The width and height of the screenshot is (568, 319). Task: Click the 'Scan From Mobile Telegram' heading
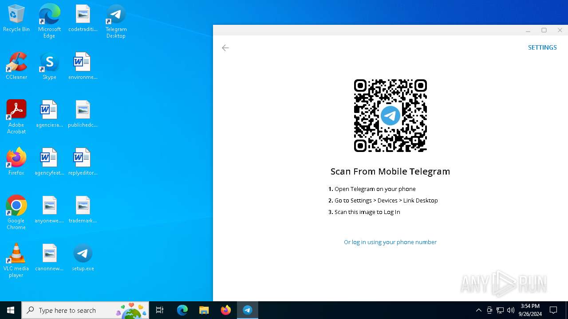point(390,171)
